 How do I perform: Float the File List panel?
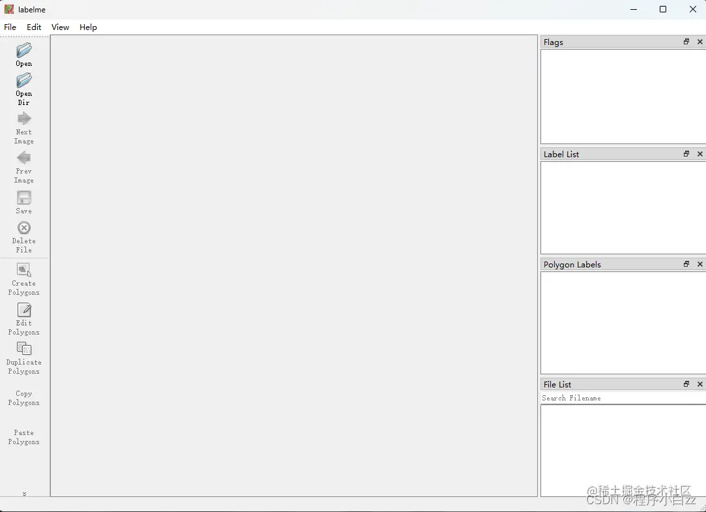[x=686, y=384]
